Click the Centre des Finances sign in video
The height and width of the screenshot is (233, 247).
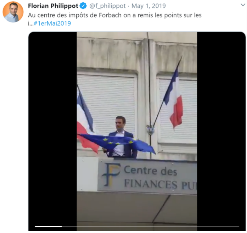click(147, 177)
